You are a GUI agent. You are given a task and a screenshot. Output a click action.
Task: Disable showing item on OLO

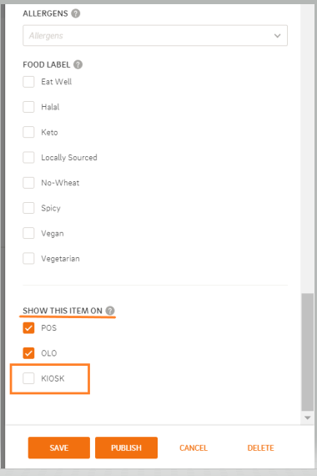coord(28,353)
